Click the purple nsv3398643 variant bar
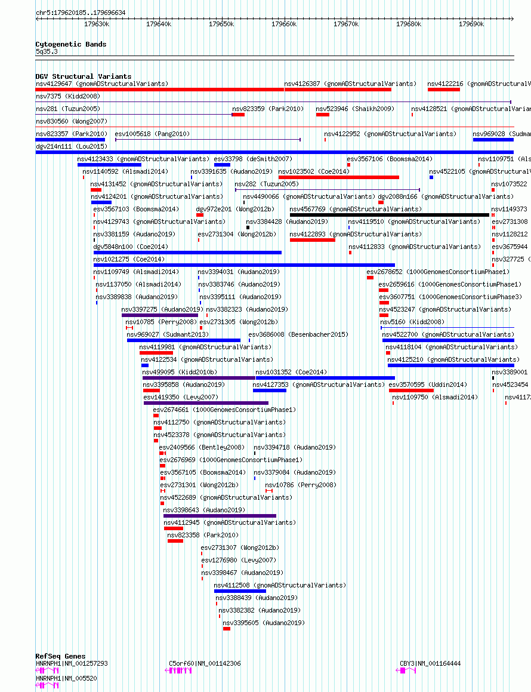531x692 pixels. tap(220, 516)
